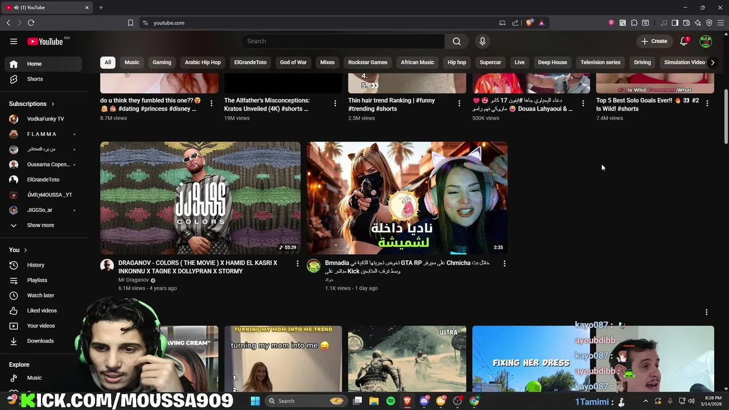Click the page vertical scrollbar

coord(726,117)
